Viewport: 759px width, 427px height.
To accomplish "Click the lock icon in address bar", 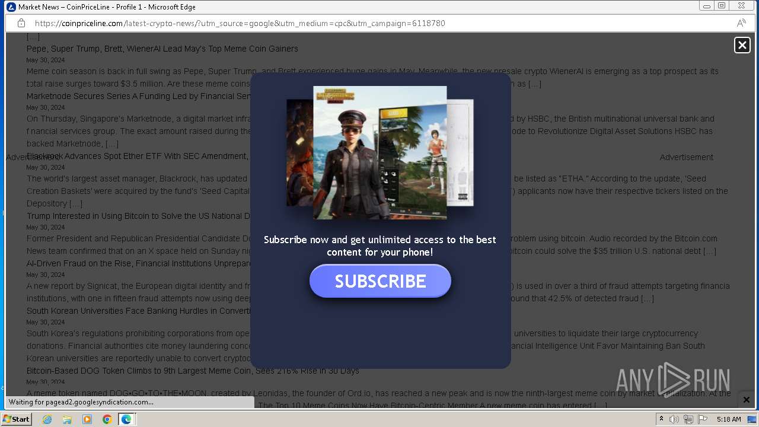I will (21, 23).
